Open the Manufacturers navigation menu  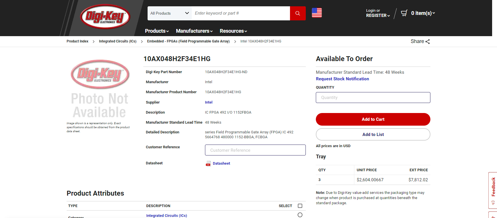[x=194, y=31]
